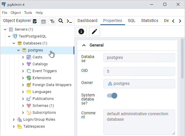The image size is (185, 136).
Task: Click the Comment text area
Action: (139, 122)
